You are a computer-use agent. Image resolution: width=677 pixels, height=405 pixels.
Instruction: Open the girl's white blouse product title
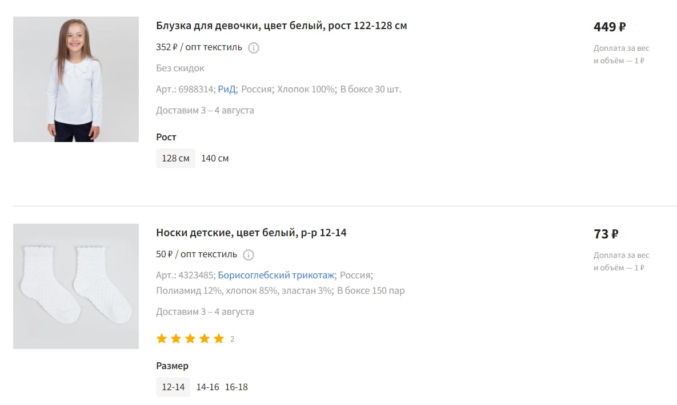click(x=282, y=26)
